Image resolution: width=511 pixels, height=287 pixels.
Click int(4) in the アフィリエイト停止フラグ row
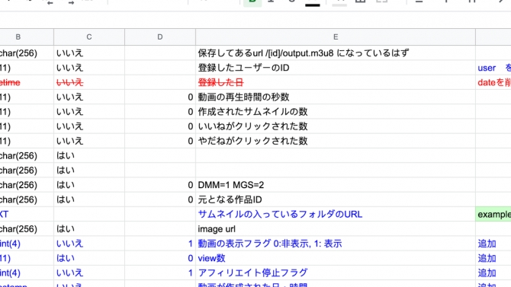pyautogui.click(x=27, y=273)
